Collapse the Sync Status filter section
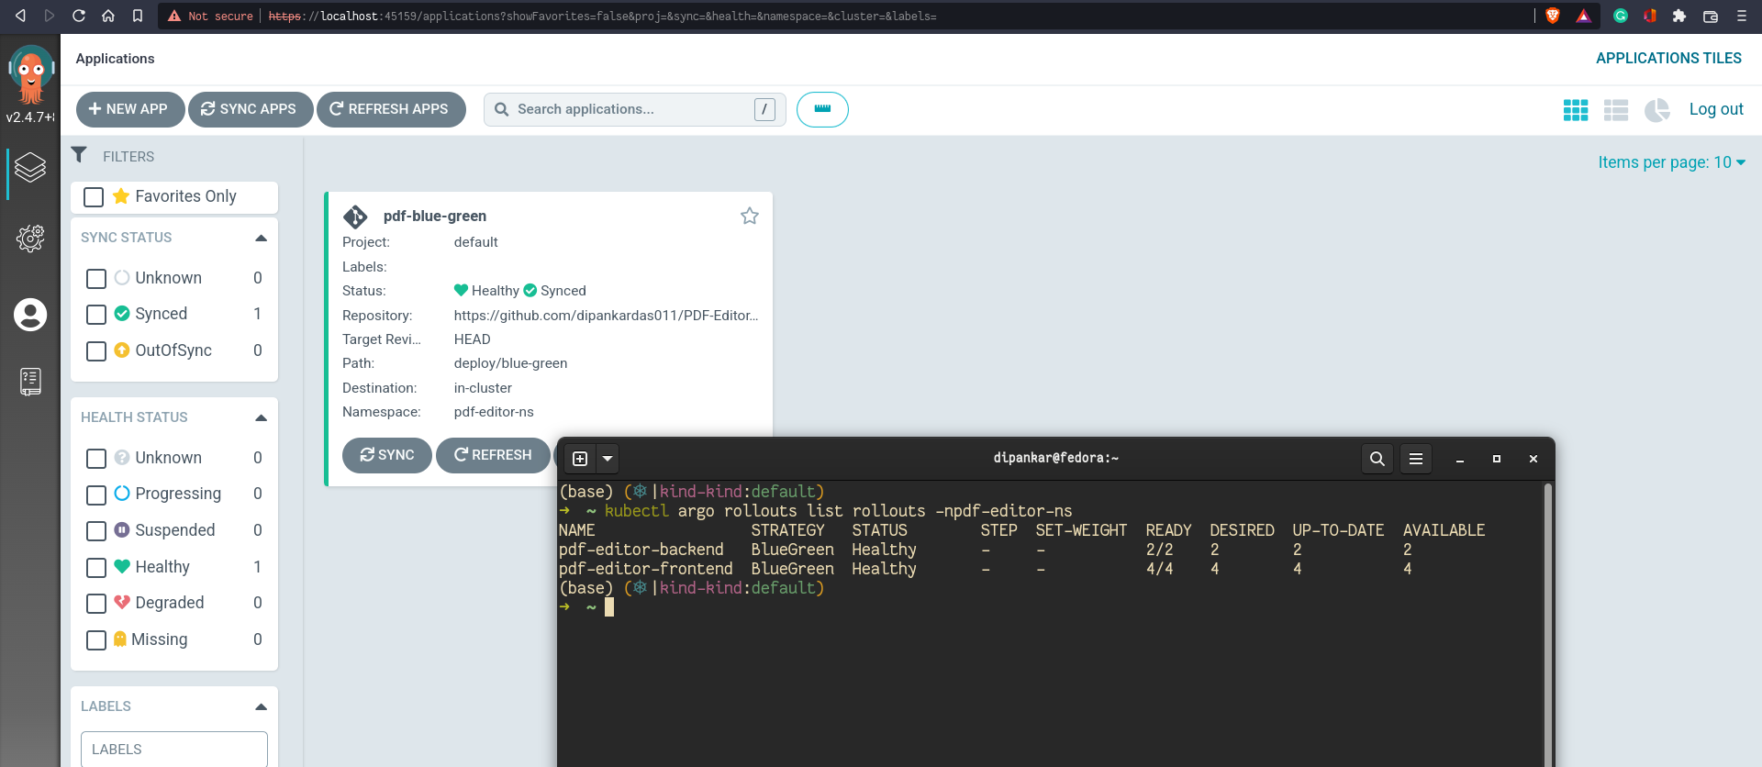The image size is (1762, 767). pos(261,238)
